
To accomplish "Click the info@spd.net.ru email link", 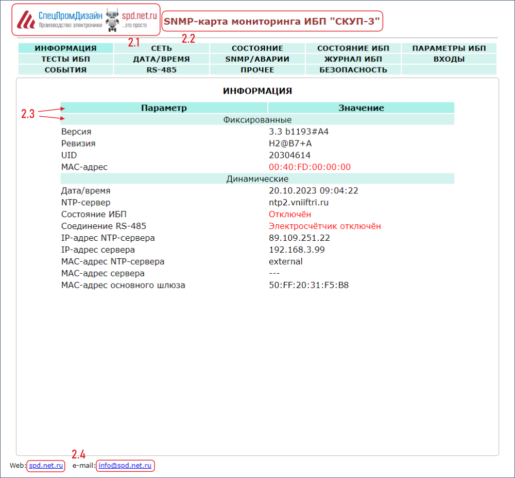I will (125, 466).
